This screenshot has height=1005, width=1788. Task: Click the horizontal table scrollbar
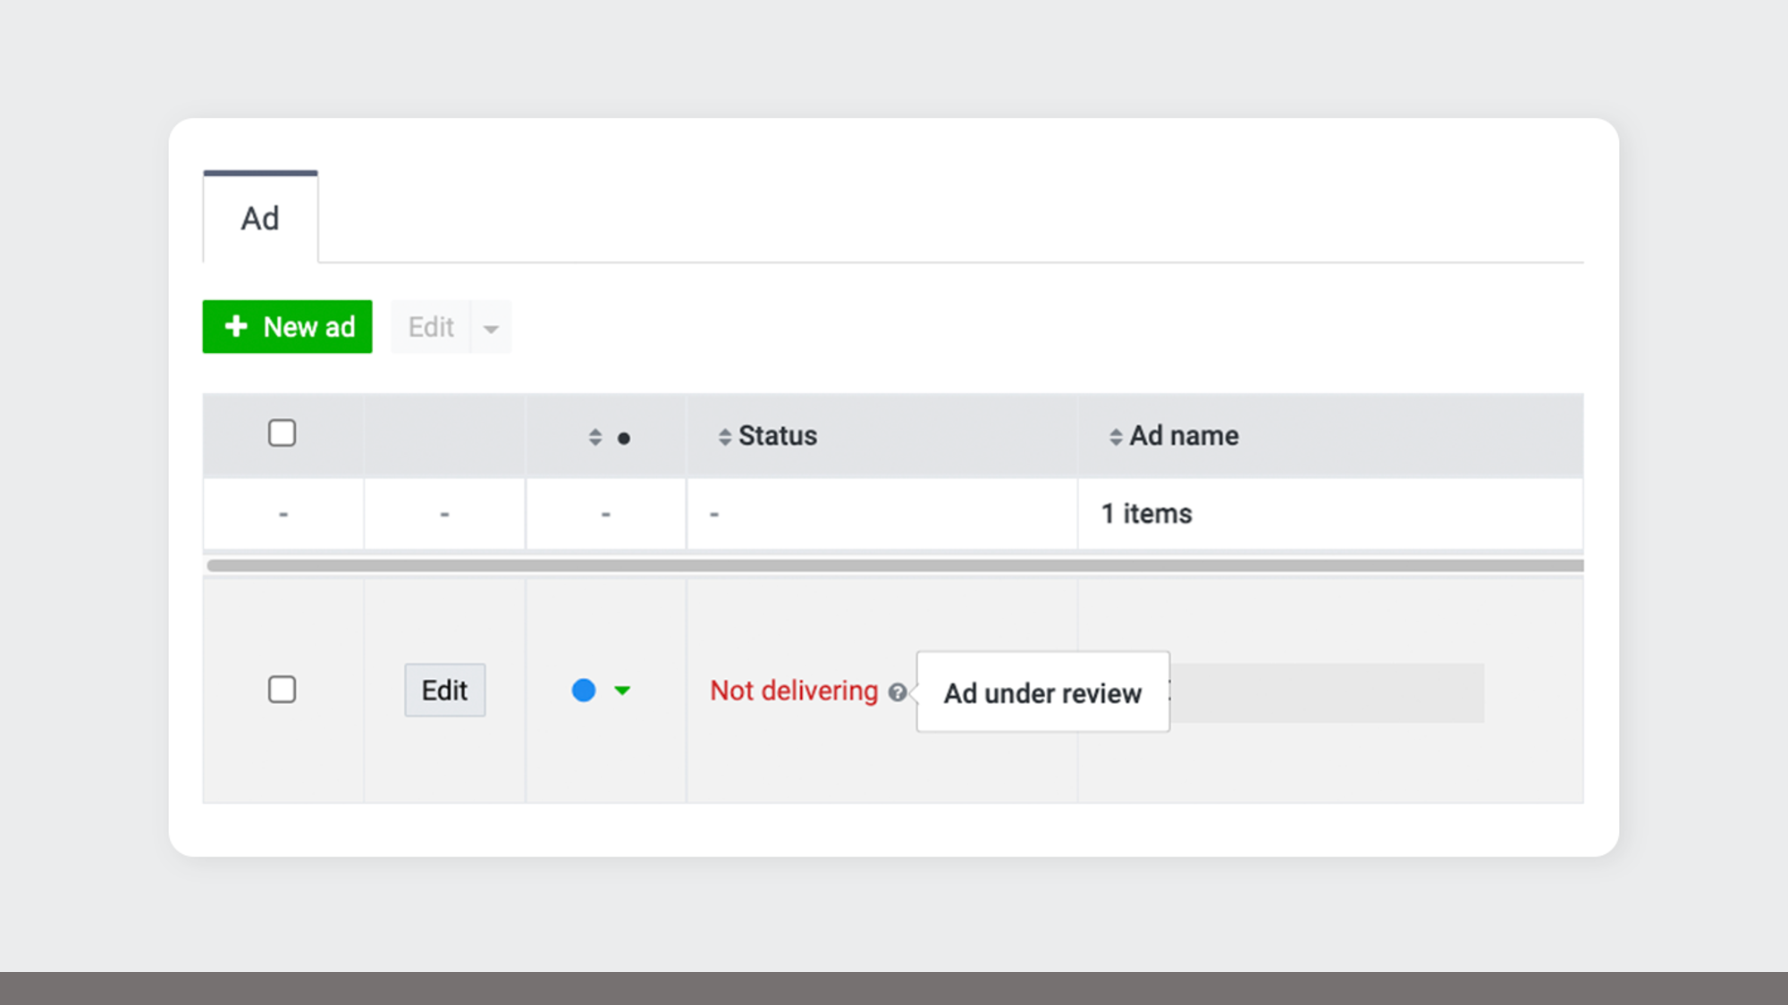894,565
